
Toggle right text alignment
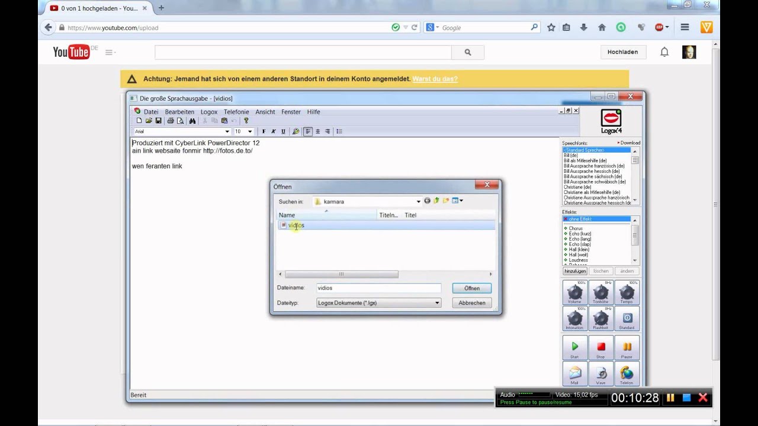(327, 131)
